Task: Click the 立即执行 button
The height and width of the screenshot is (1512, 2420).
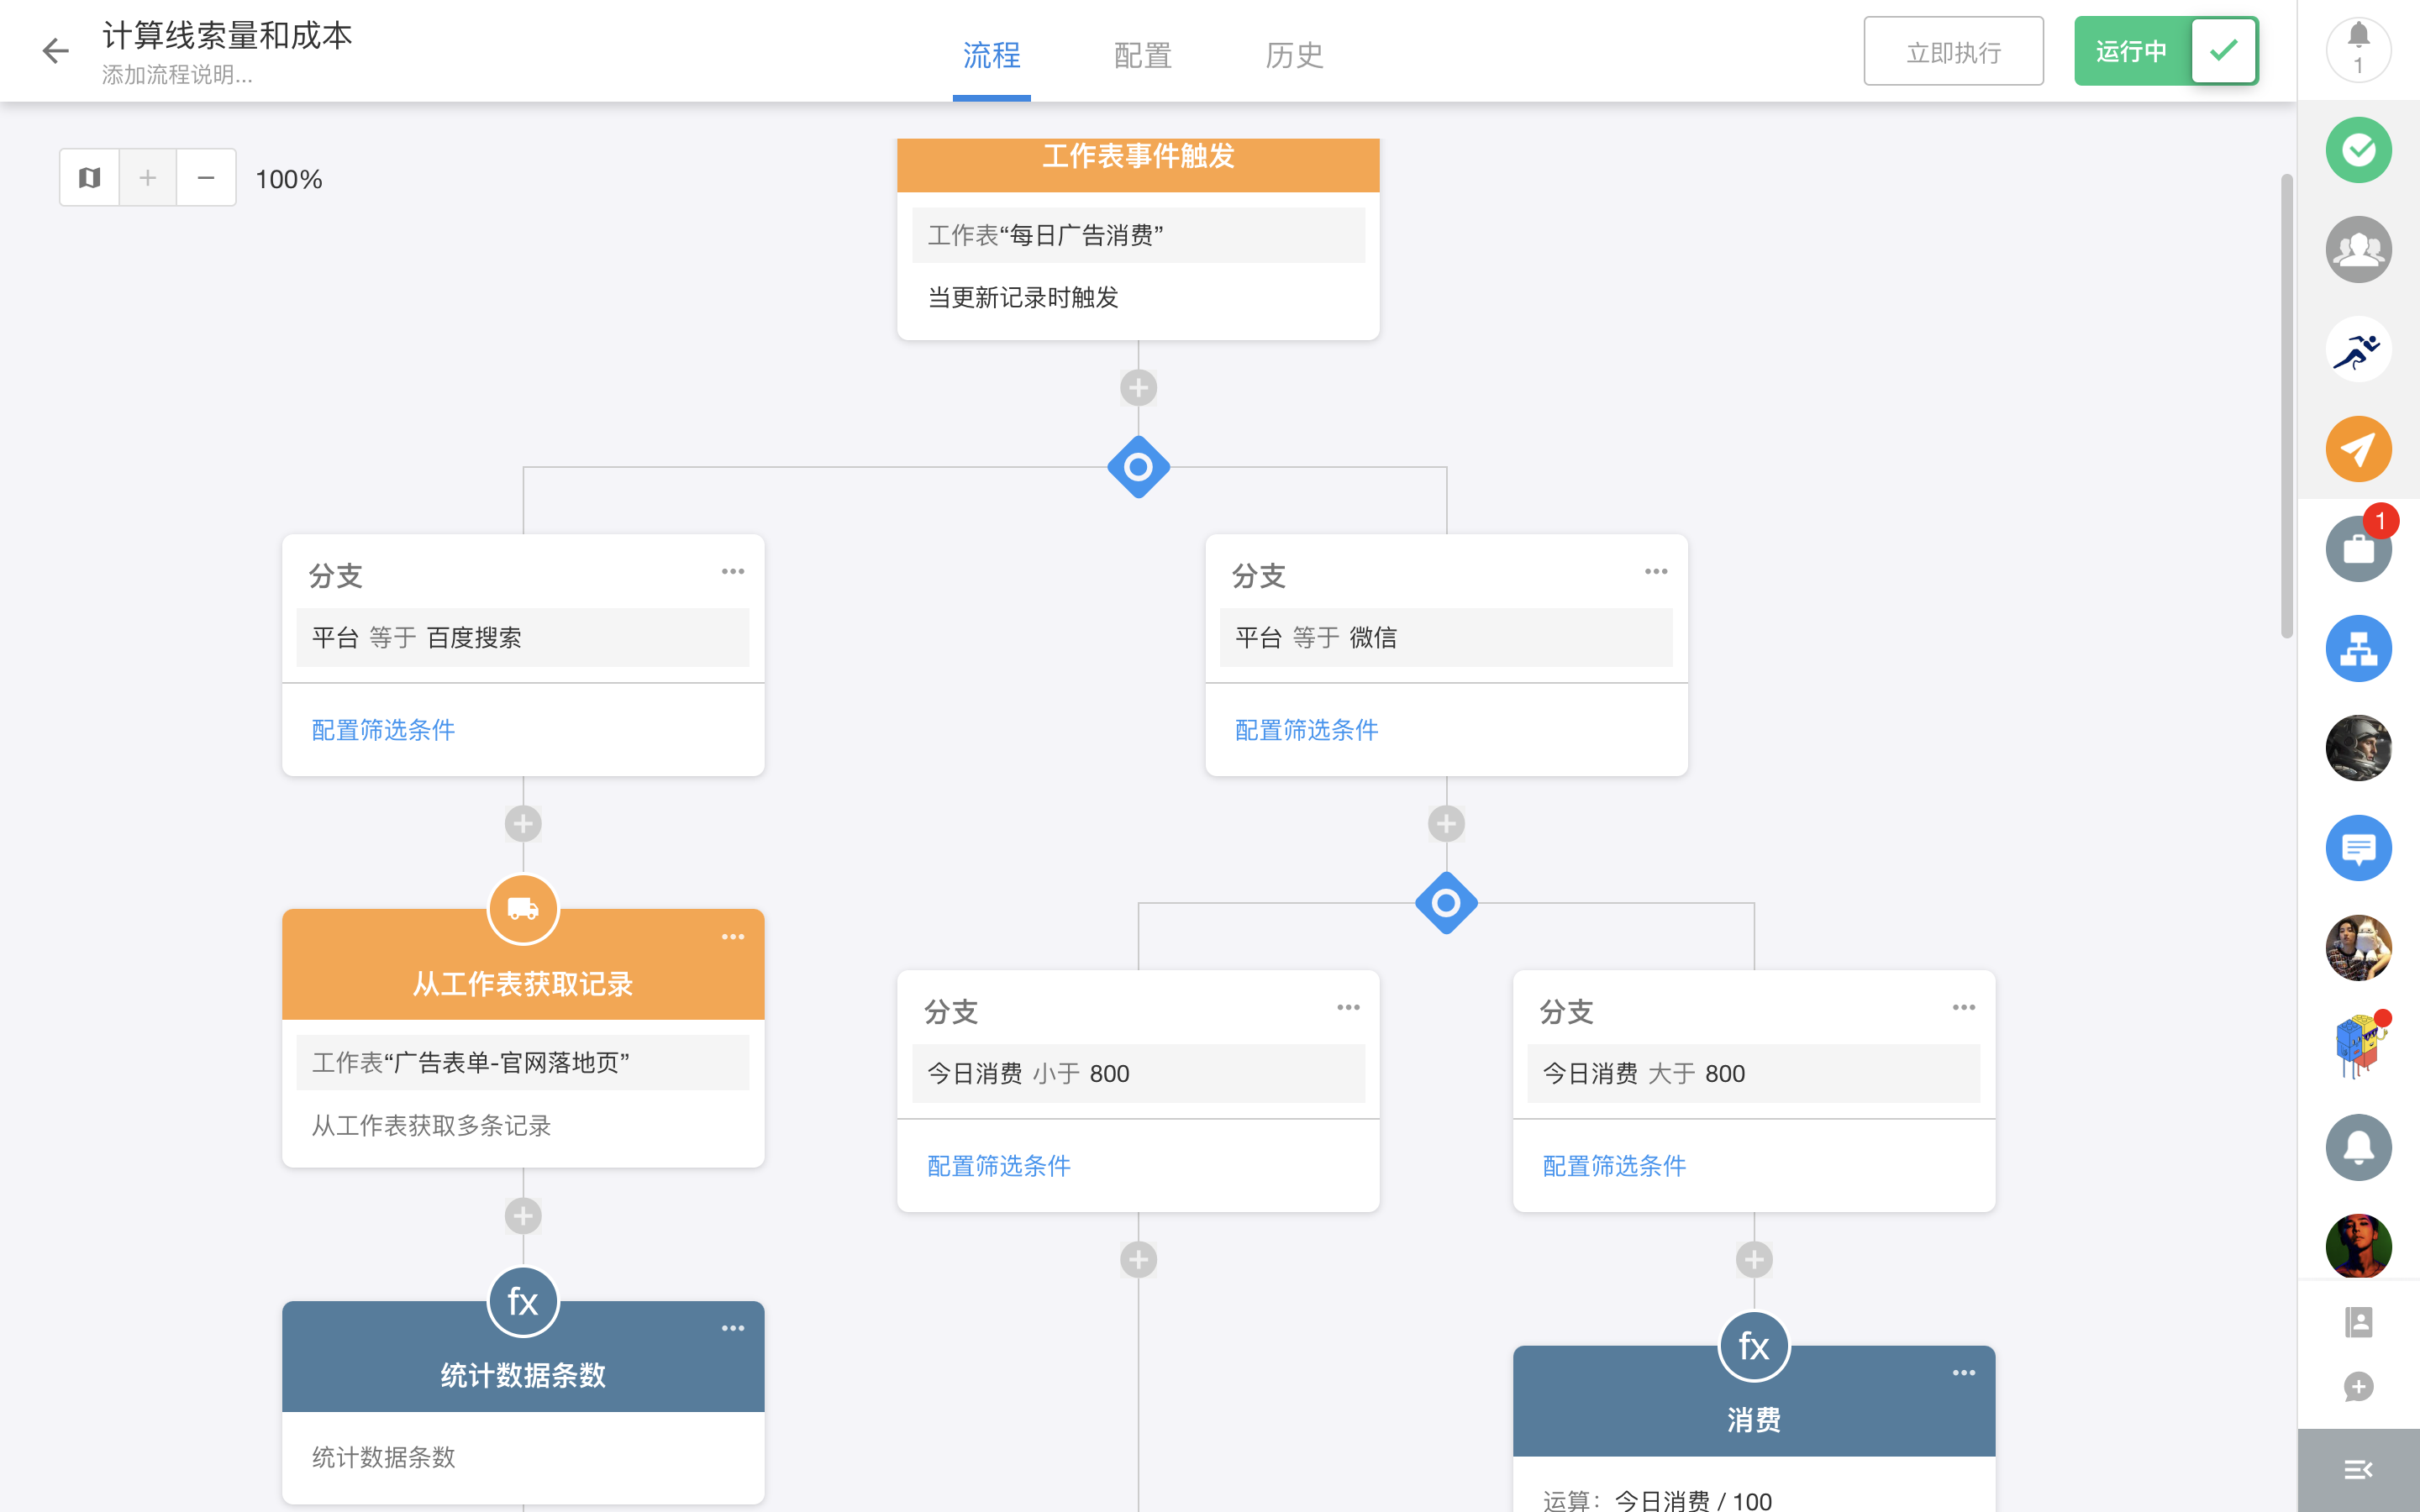Action: [1952, 51]
